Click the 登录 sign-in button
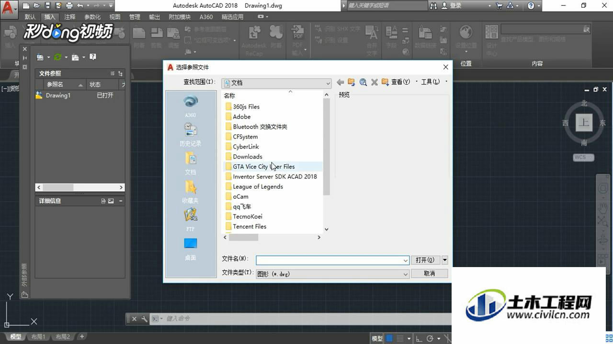The height and width of the screenshot is (344, 613). coord(452,6)
